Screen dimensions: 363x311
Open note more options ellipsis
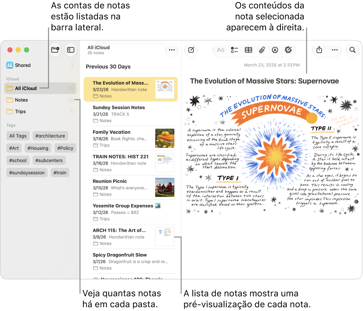click(x=335, y=50)
